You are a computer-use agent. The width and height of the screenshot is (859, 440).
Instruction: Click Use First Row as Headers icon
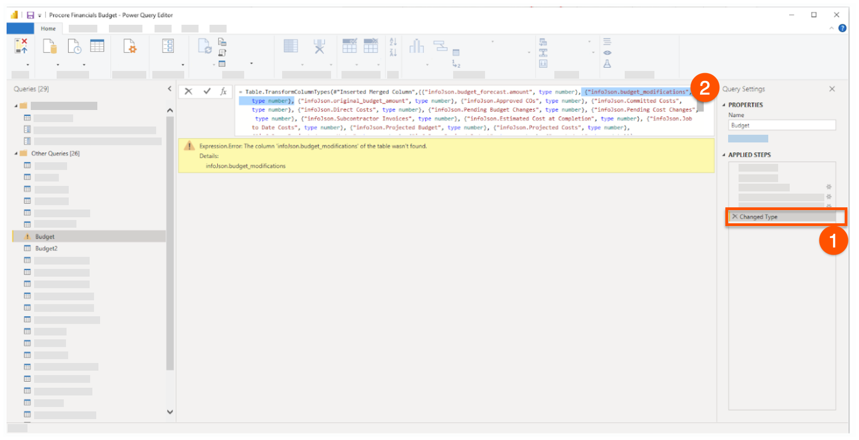(x=456, y=53)
